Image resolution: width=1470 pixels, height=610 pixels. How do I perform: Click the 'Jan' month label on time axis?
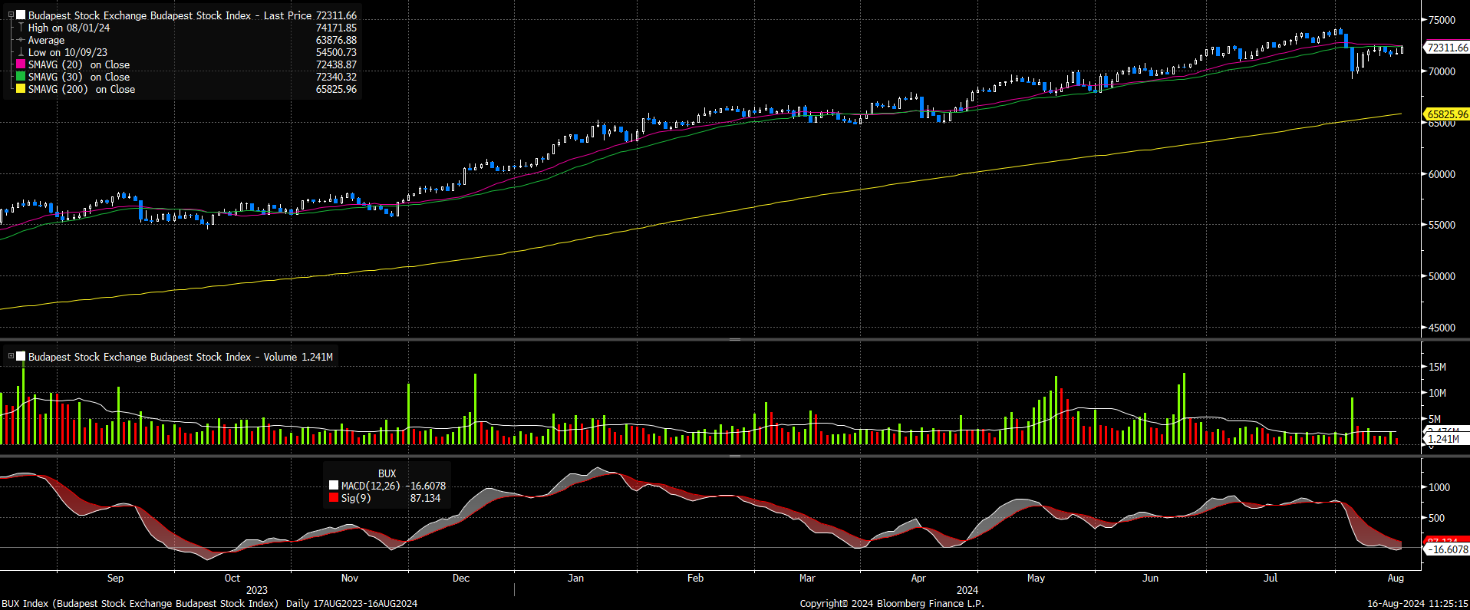575,578
